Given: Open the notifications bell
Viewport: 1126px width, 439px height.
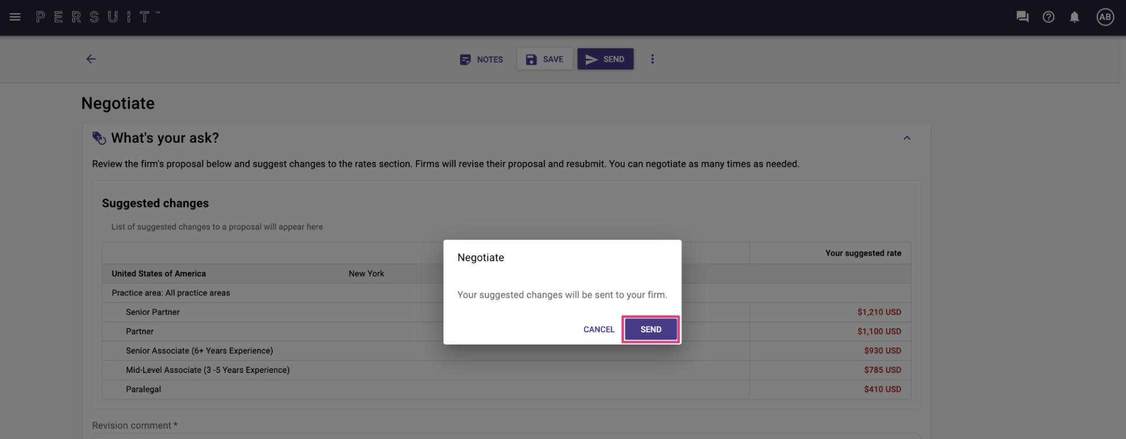Looking at the screenshot, I should (1074, 17).
